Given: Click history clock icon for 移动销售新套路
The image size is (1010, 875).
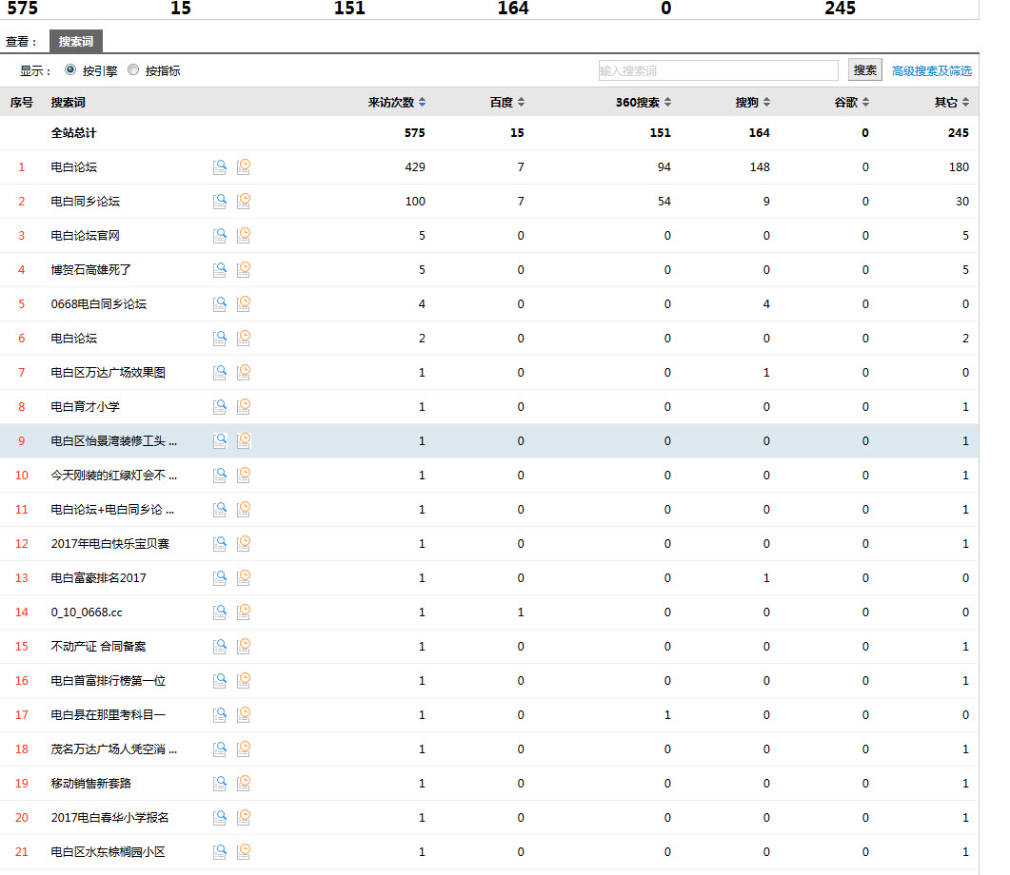Looking at the screenshot, I should click(244, 784).
